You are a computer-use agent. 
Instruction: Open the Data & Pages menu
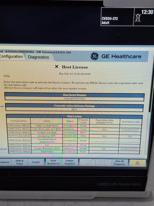click(20, 162)
